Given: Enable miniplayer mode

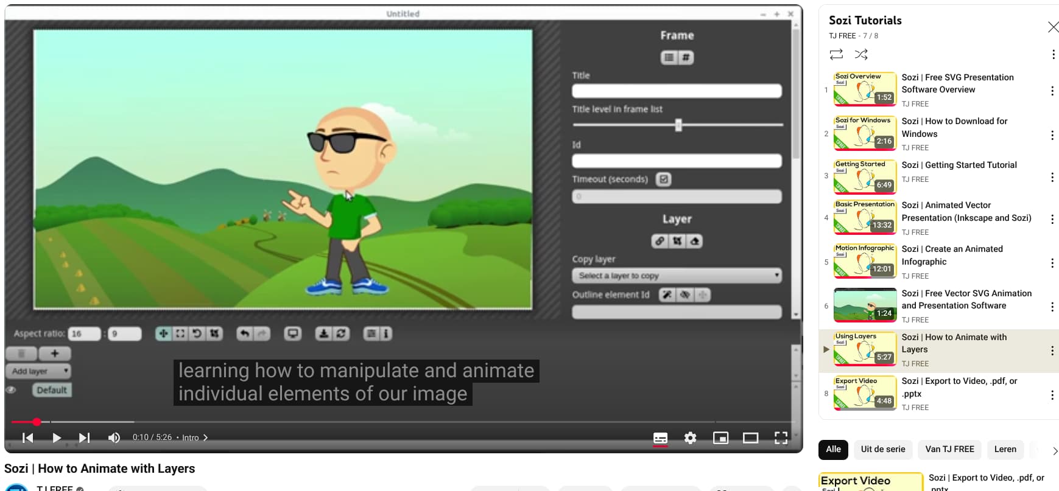Looking at the screenshot, I should [720, 438].
